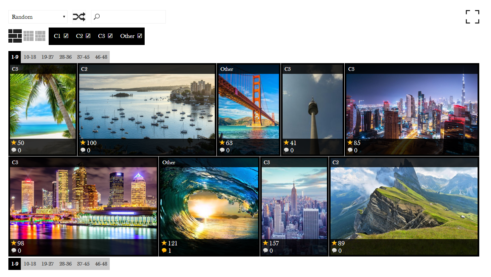This screenshot has width=491, height=277.
Task: Go to page 37-45 in top pagination
Action: click(83, 57)
